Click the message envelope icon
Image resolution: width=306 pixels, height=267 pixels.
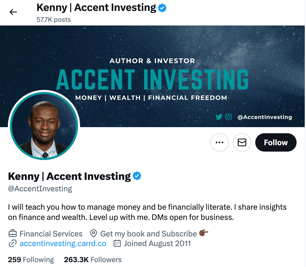click(242, 142)
